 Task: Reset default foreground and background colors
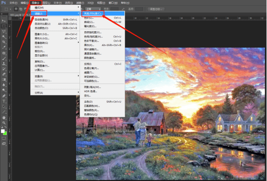[x=2, y=127]
